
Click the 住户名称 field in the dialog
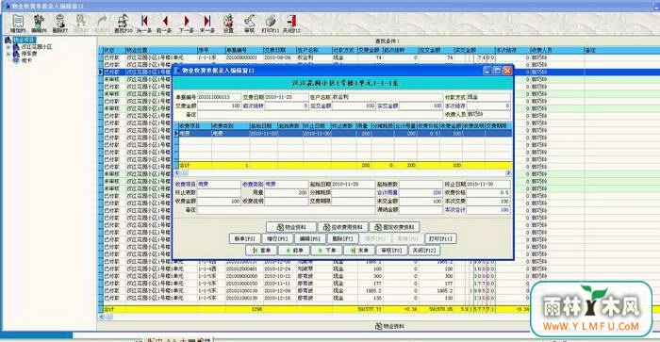click(x=388, y=97)
